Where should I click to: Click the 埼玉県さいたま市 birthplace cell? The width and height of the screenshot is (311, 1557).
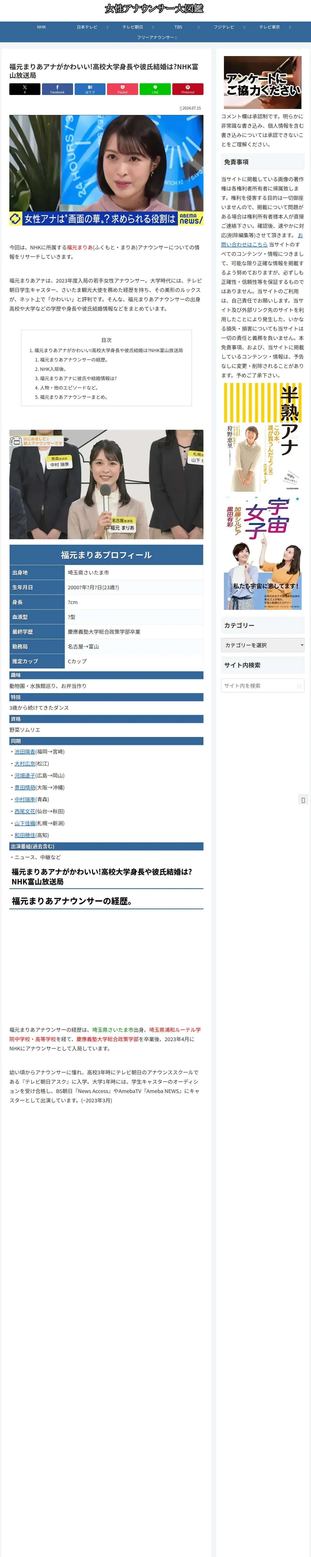tap(134, 572)
